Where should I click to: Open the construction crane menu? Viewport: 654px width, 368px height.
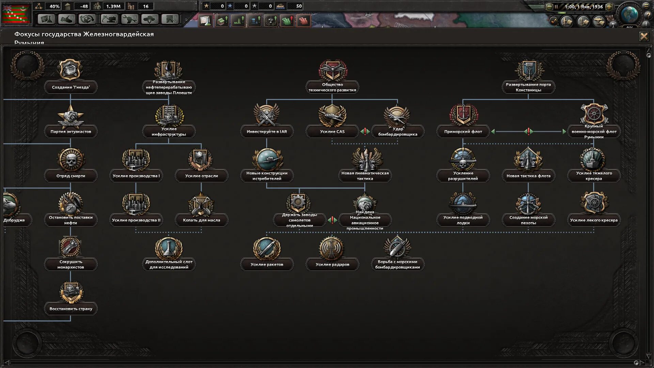click(109, 19)
